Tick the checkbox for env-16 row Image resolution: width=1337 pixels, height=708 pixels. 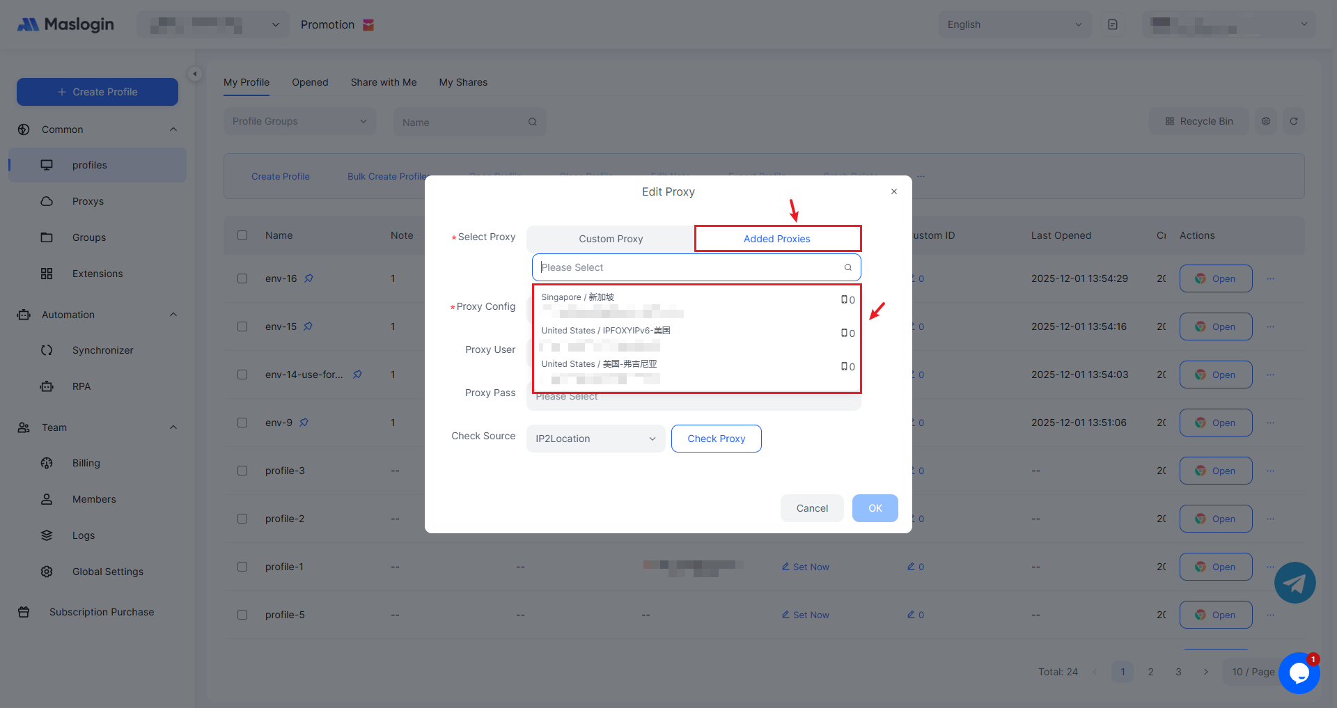tap(242, 278)
